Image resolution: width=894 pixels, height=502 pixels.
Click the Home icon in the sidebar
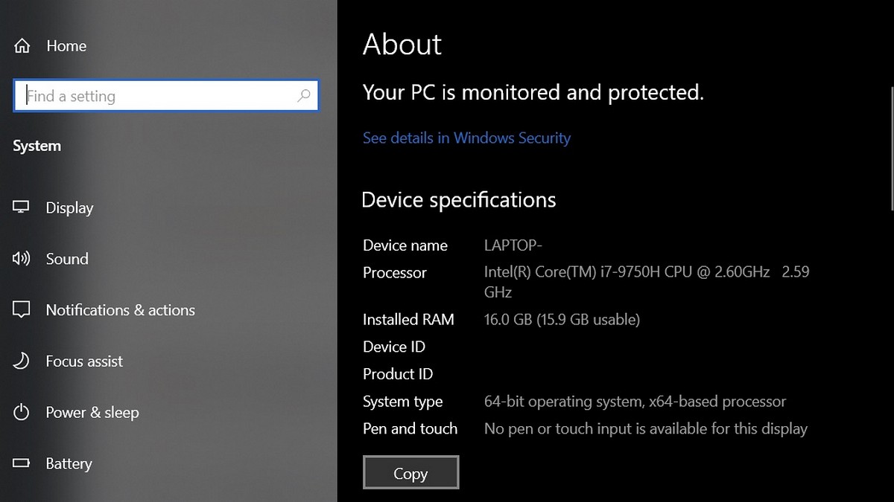pos(22,45)
